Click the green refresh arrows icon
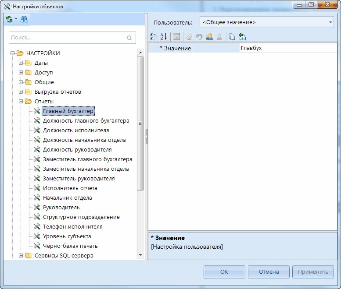 [x=9, y=19]
